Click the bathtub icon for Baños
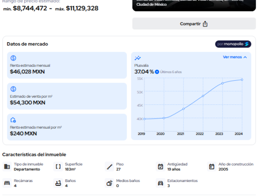Viewport: 262px width, 196px height. 58,183
